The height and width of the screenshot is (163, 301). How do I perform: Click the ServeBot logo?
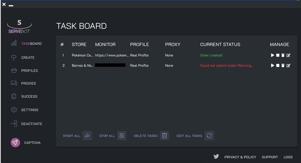click(20, 27)
